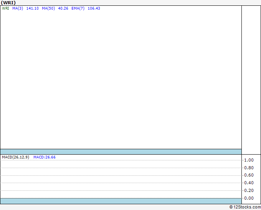261x210 pixels.
Task: Click the 0.40 axis label
Action: (x=249, y=183)
